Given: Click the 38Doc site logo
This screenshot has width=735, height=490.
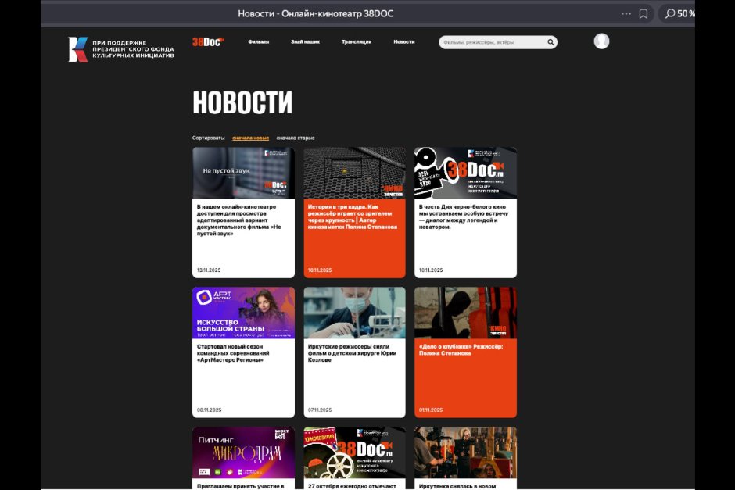Looking at the screenshot, I should point(206,41).
